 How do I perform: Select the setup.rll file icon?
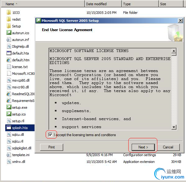[x=9, y=121]
